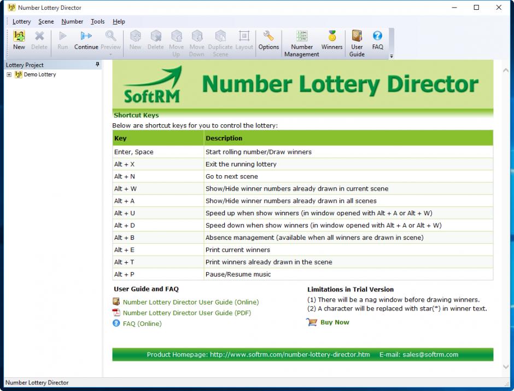Click the sales@softrm.com e-mail address
The width and height of the screenshot is (514, 391).
coord(430,354)
